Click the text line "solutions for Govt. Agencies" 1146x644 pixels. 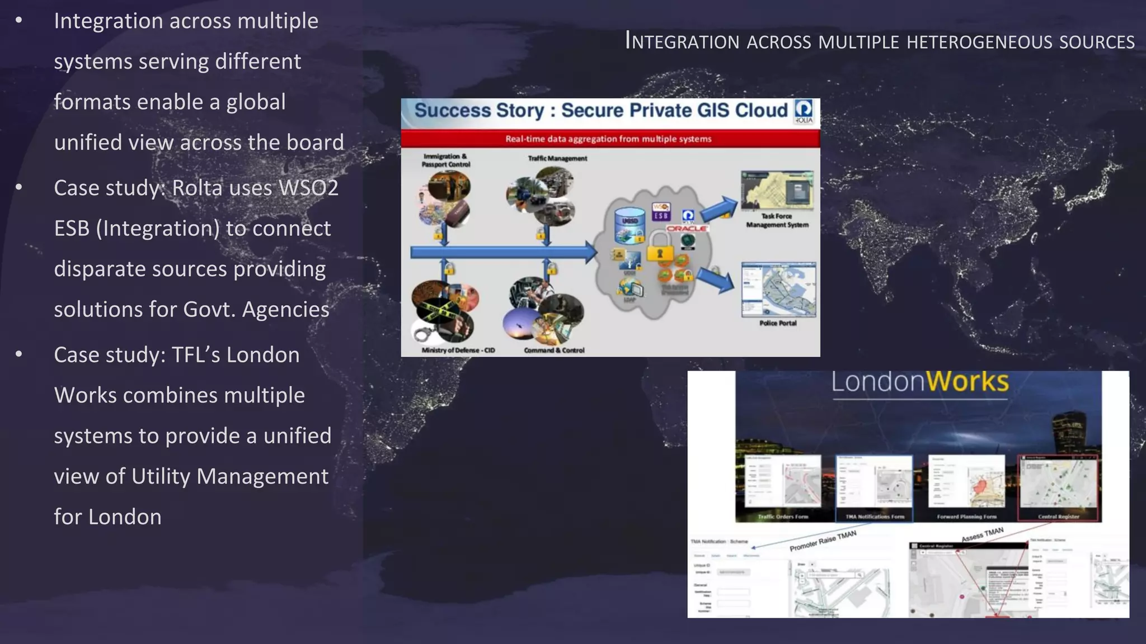point(191,309)
